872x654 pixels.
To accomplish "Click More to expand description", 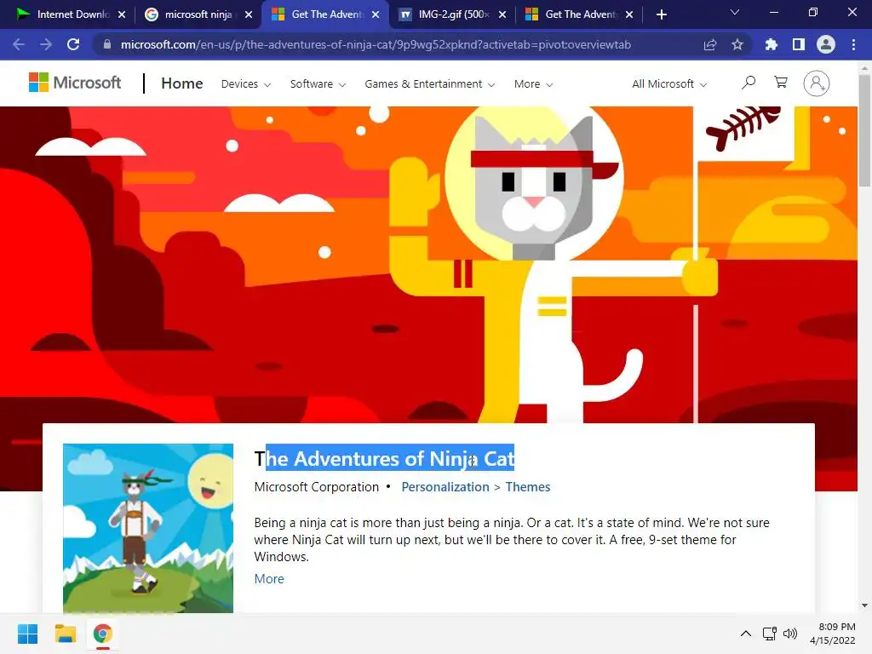I will click(x=269, y=579).
